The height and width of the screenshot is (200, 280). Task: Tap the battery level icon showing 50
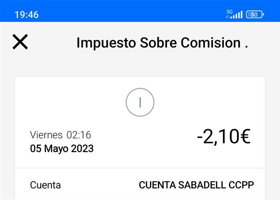254,15
